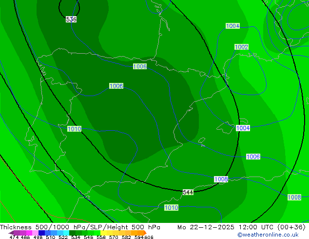Click the 1008 label over central Spain
The image size is (309, 239).
116,86
